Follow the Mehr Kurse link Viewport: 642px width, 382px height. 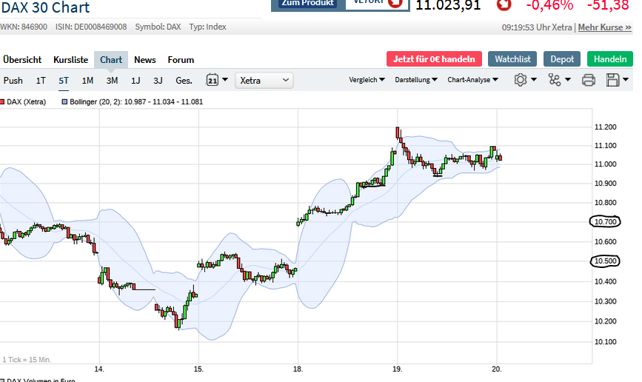coord(604,27)
